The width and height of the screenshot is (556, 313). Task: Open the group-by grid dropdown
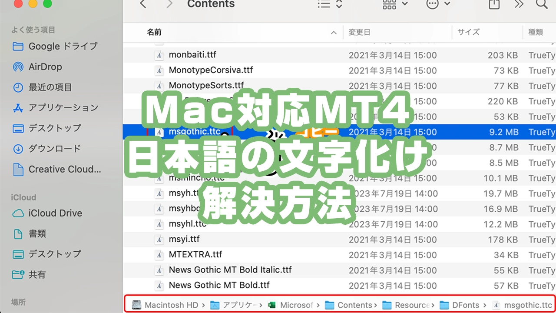394,4
